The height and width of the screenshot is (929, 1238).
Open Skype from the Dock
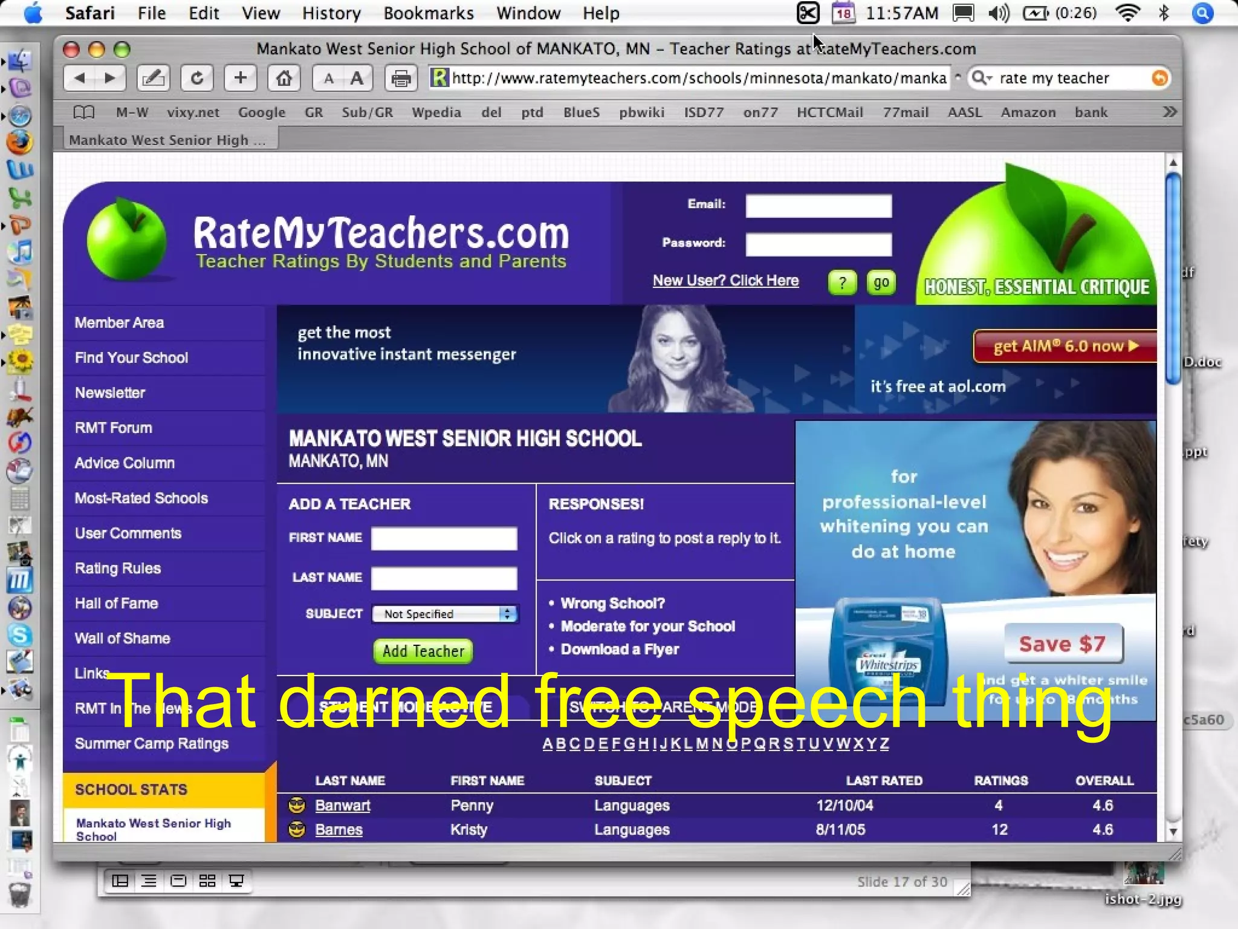pos(20,635)
